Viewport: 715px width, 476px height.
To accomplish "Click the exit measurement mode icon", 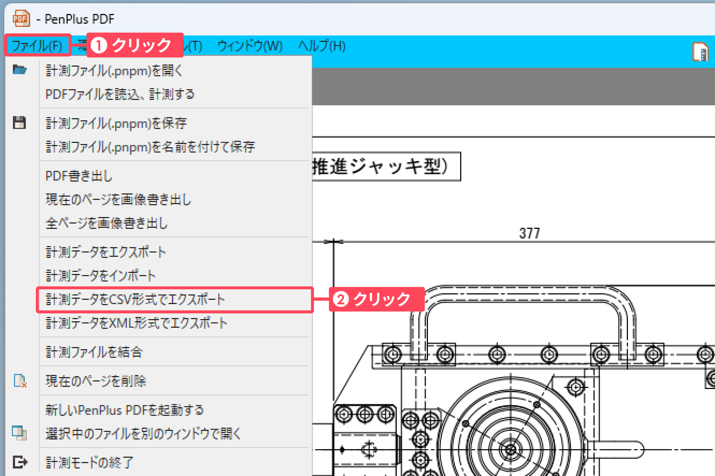I will pyautogui.click(x=20, y=462).
